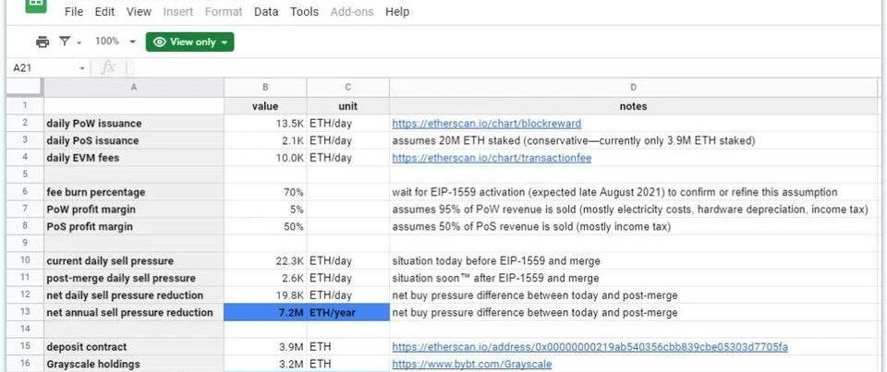Click the filter funnel icon
This screenshot has height=372, width=887.
tap(65, 42)
